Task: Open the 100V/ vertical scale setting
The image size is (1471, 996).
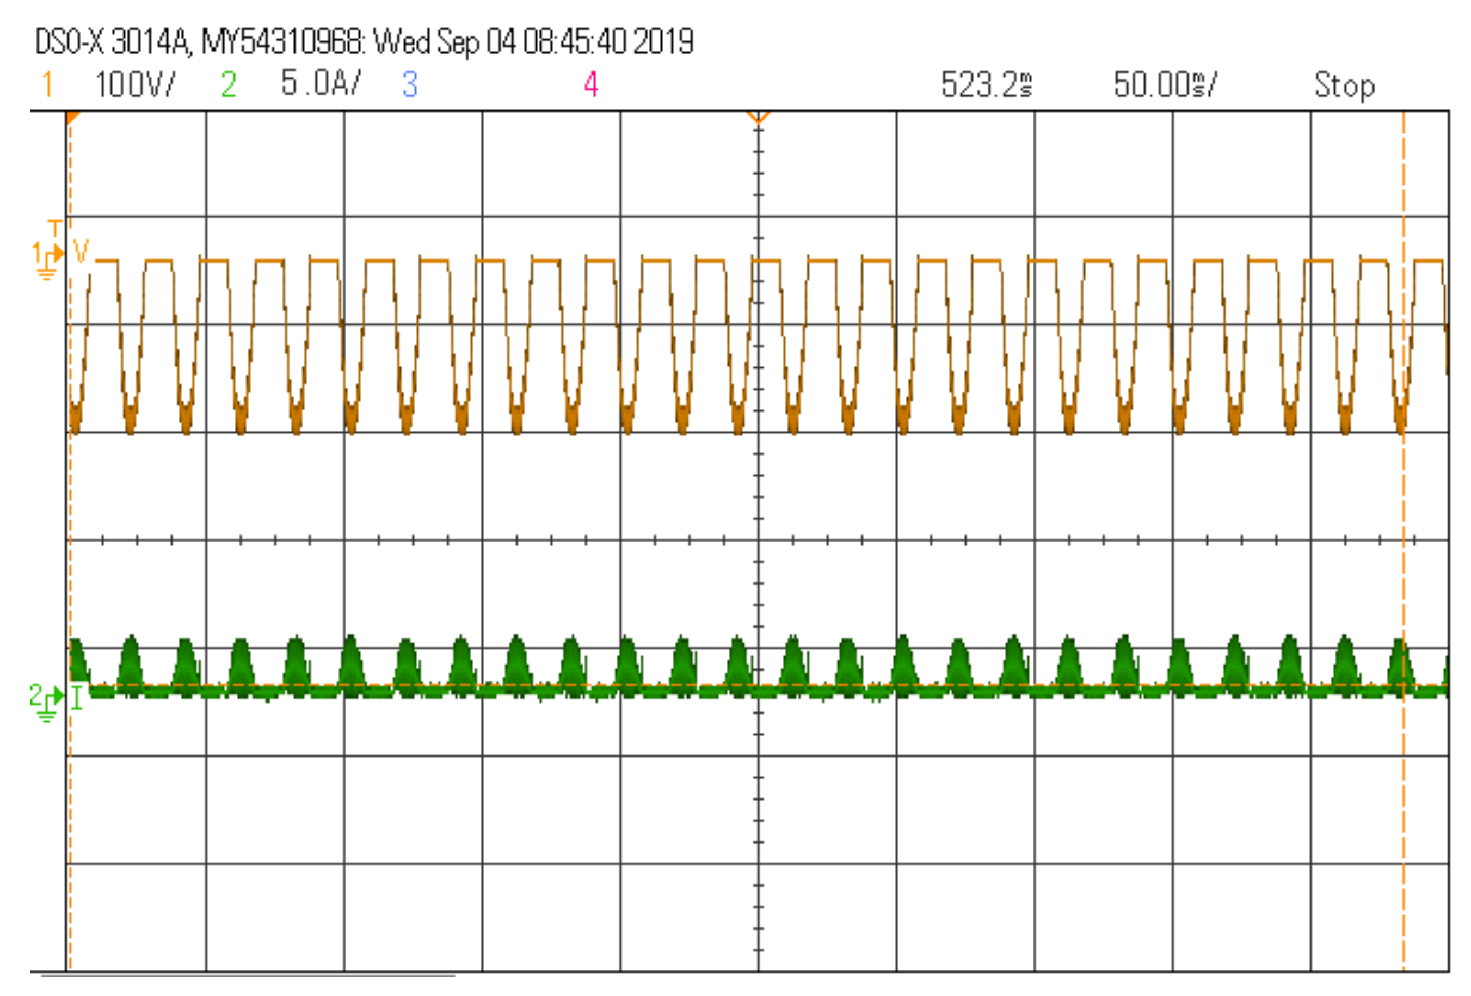Action: click(x=135, y=84)
